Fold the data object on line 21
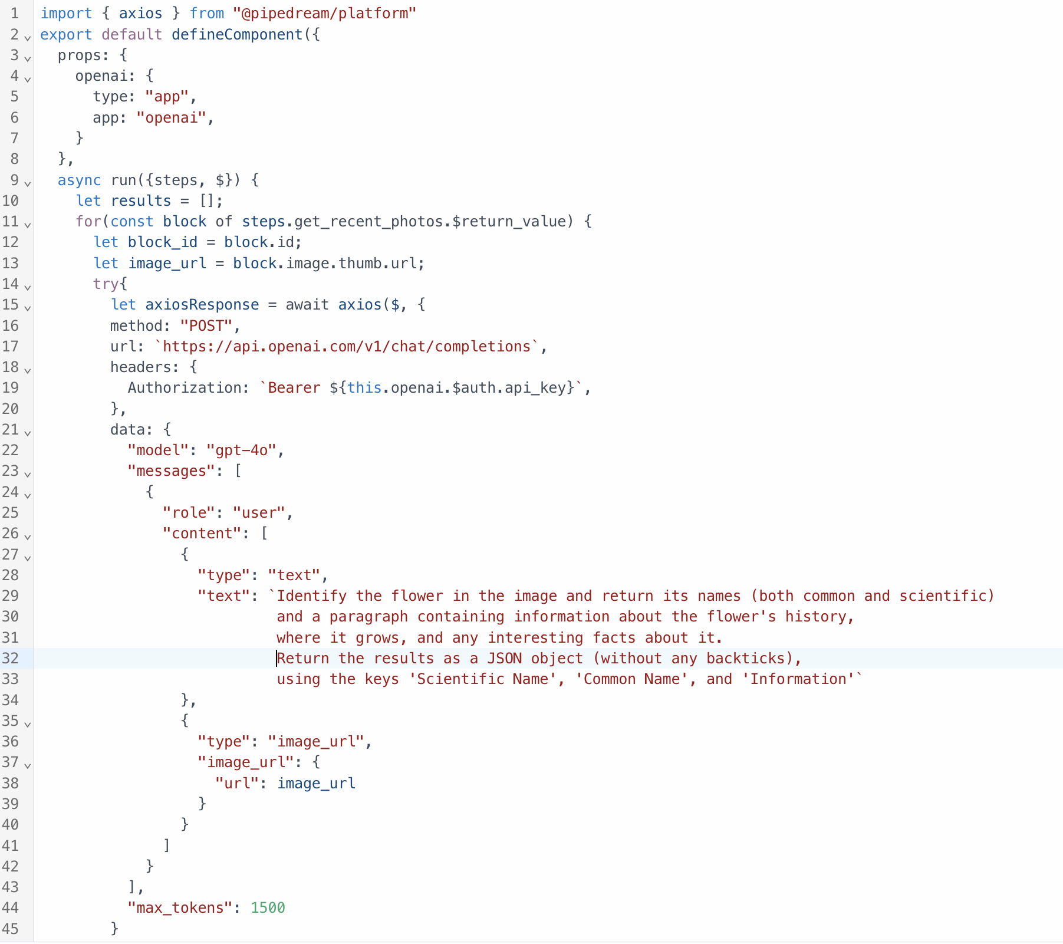 click(x=27, y=433)
